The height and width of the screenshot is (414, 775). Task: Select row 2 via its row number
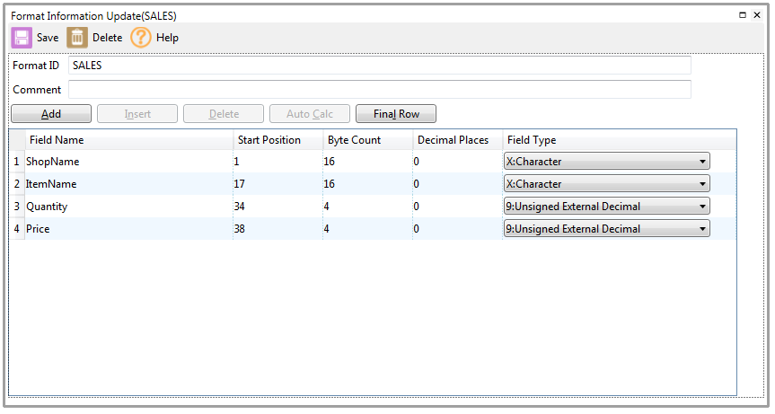tap(15, 184)
